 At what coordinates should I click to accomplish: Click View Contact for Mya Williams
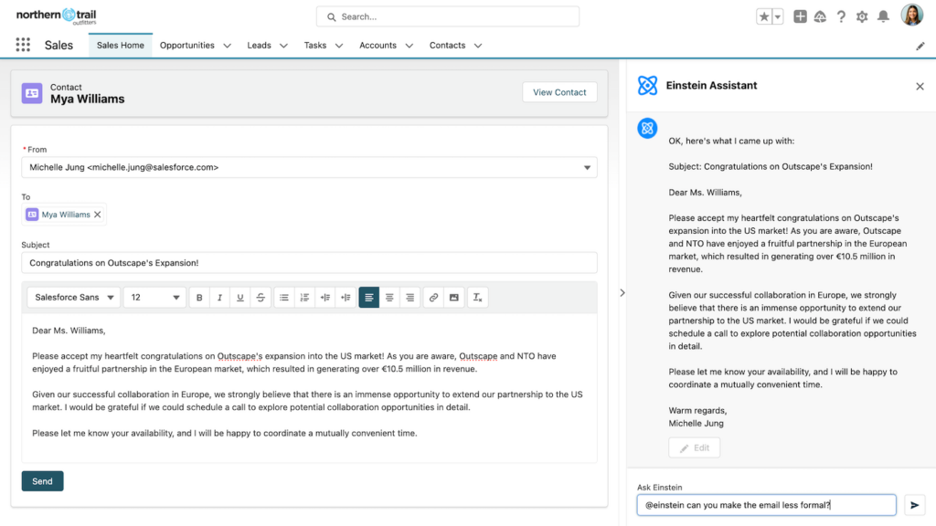558,91
